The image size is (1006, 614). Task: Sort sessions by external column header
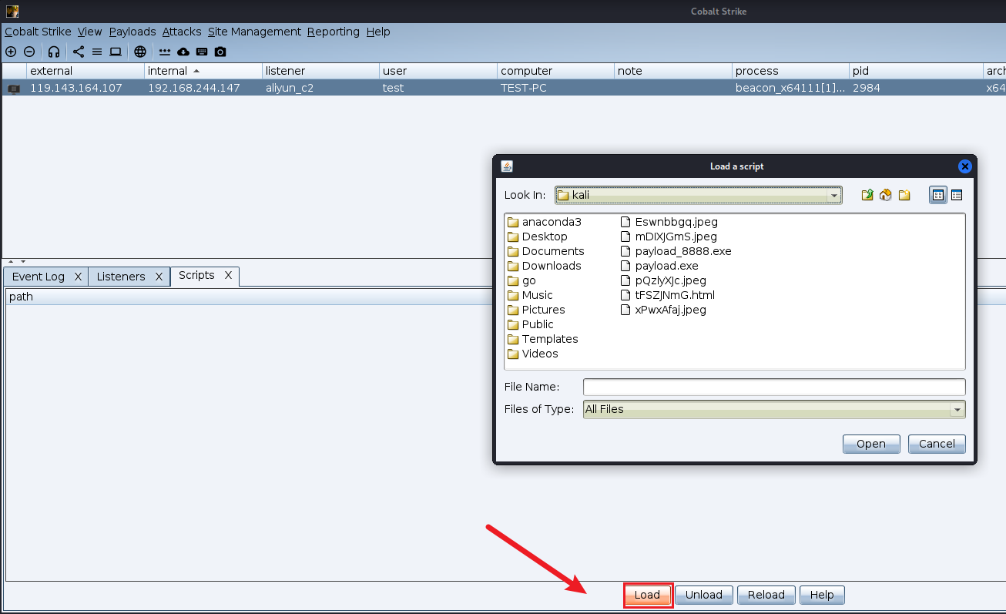pyautogui.click(x=85, y=71)
